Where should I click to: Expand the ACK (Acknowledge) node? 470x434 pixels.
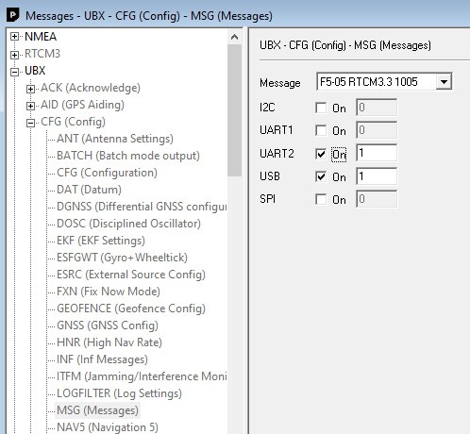30,89
